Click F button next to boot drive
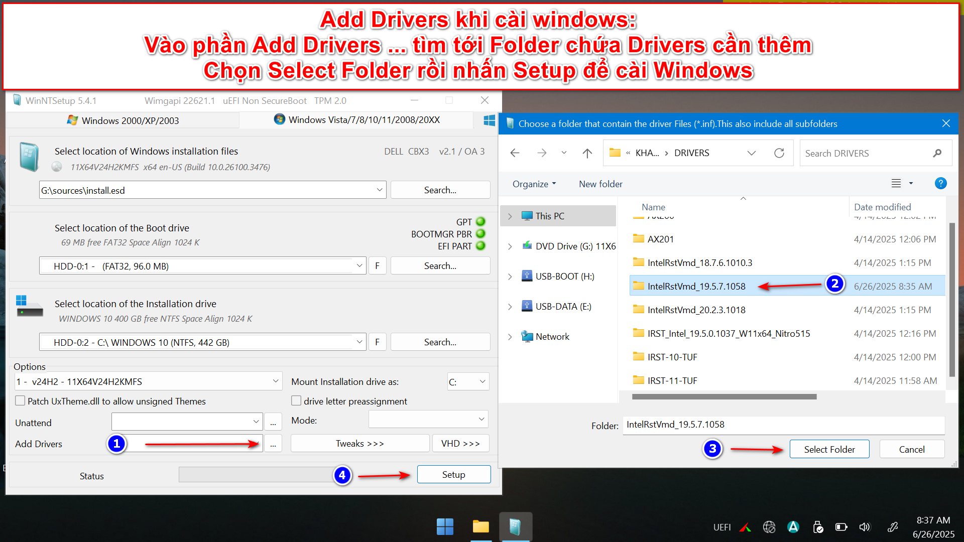This screenshot has width=964, height=542. pos(377,266)
